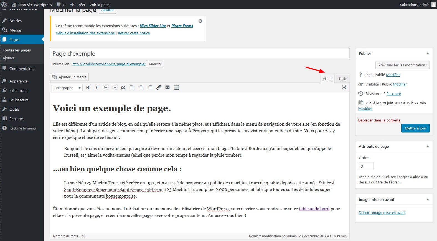This screenshot has width=437, height=241.
Task: Open Outils in the sidebar
Action: coord(22,109)
